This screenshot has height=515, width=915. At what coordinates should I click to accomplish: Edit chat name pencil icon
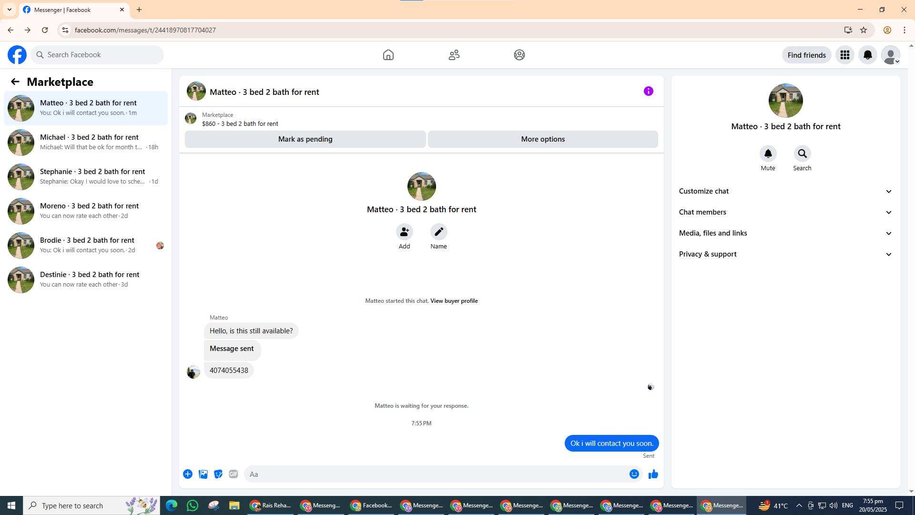(438, 232)
